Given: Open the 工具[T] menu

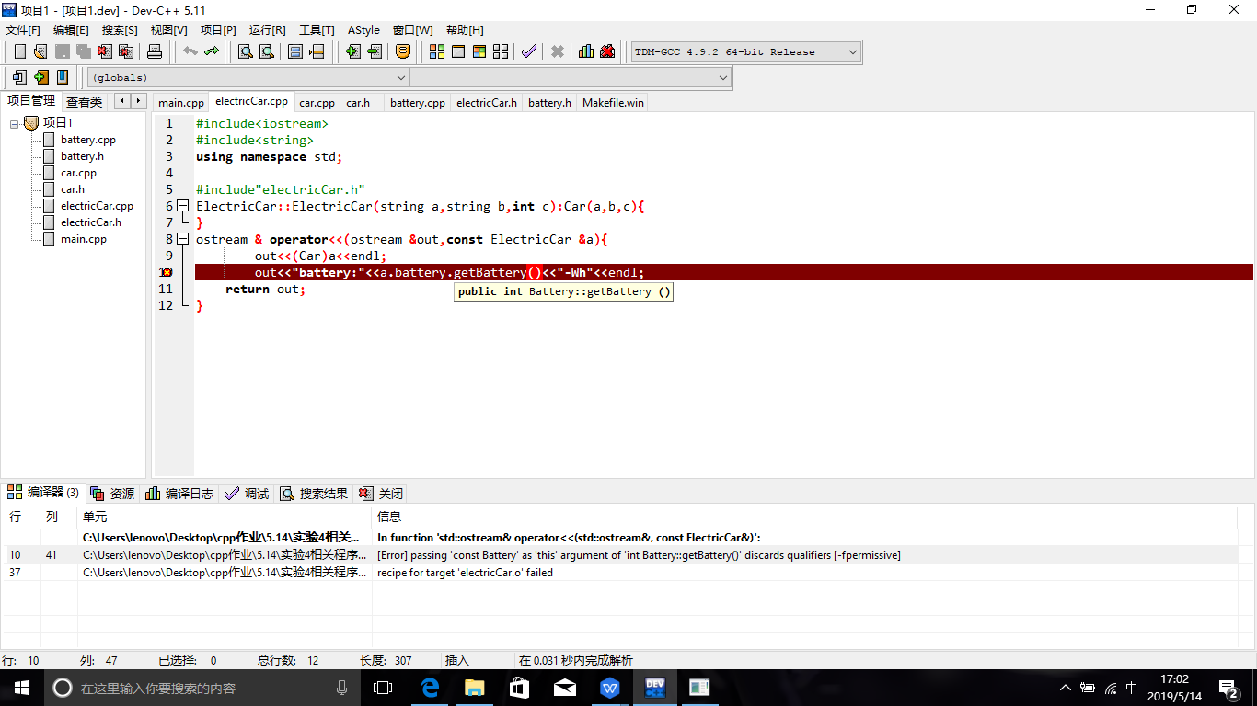Looking at the screenshot, I should click(317, 30).
